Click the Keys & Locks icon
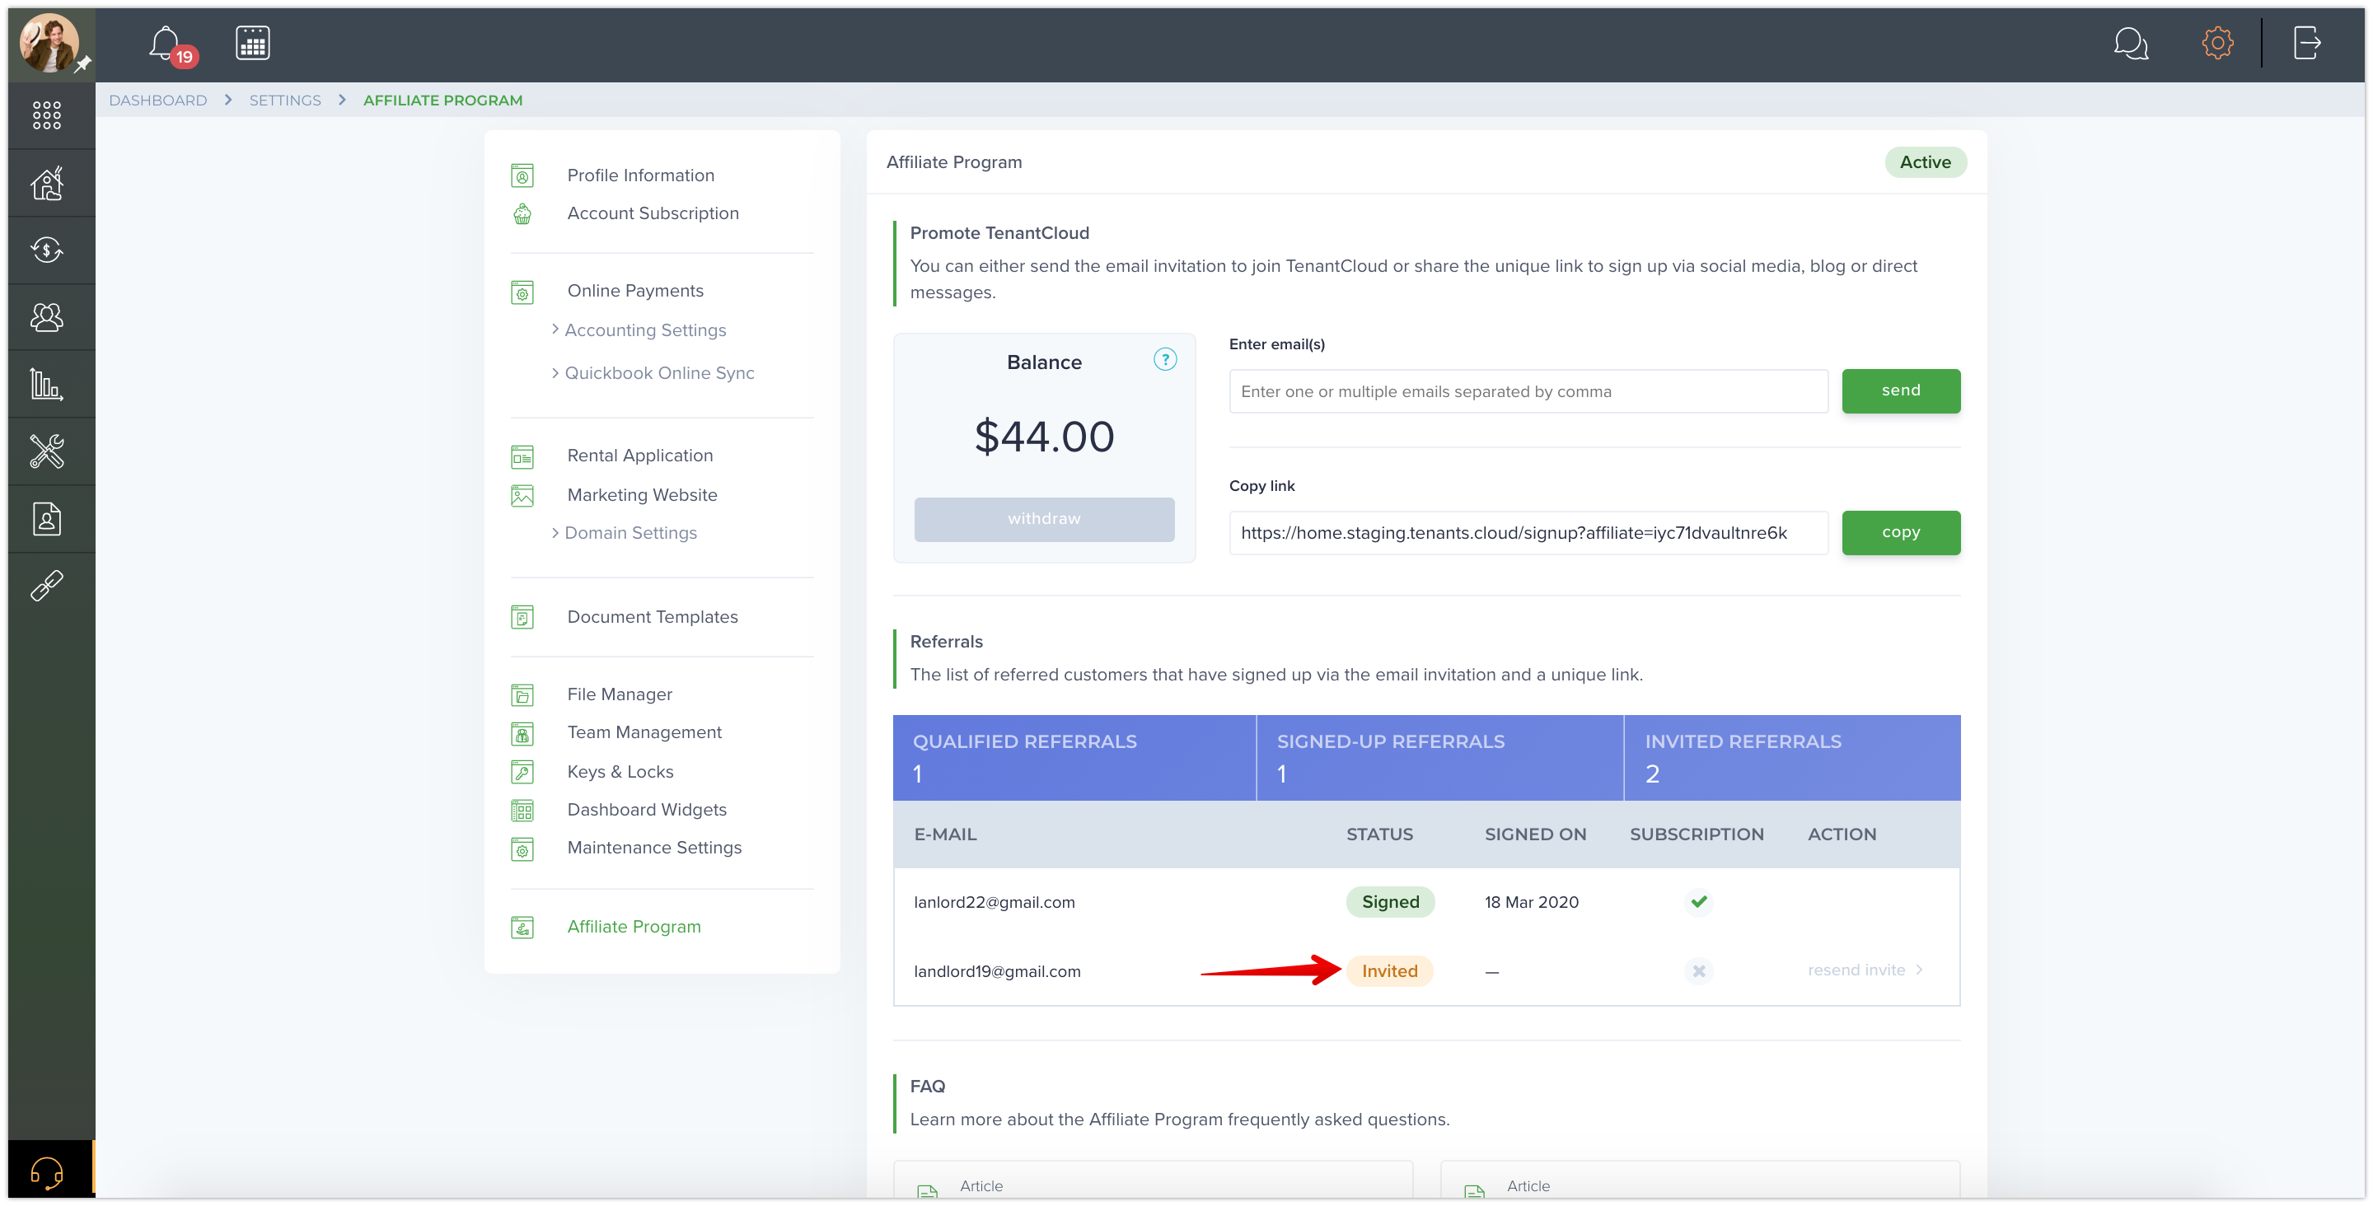 522,772
